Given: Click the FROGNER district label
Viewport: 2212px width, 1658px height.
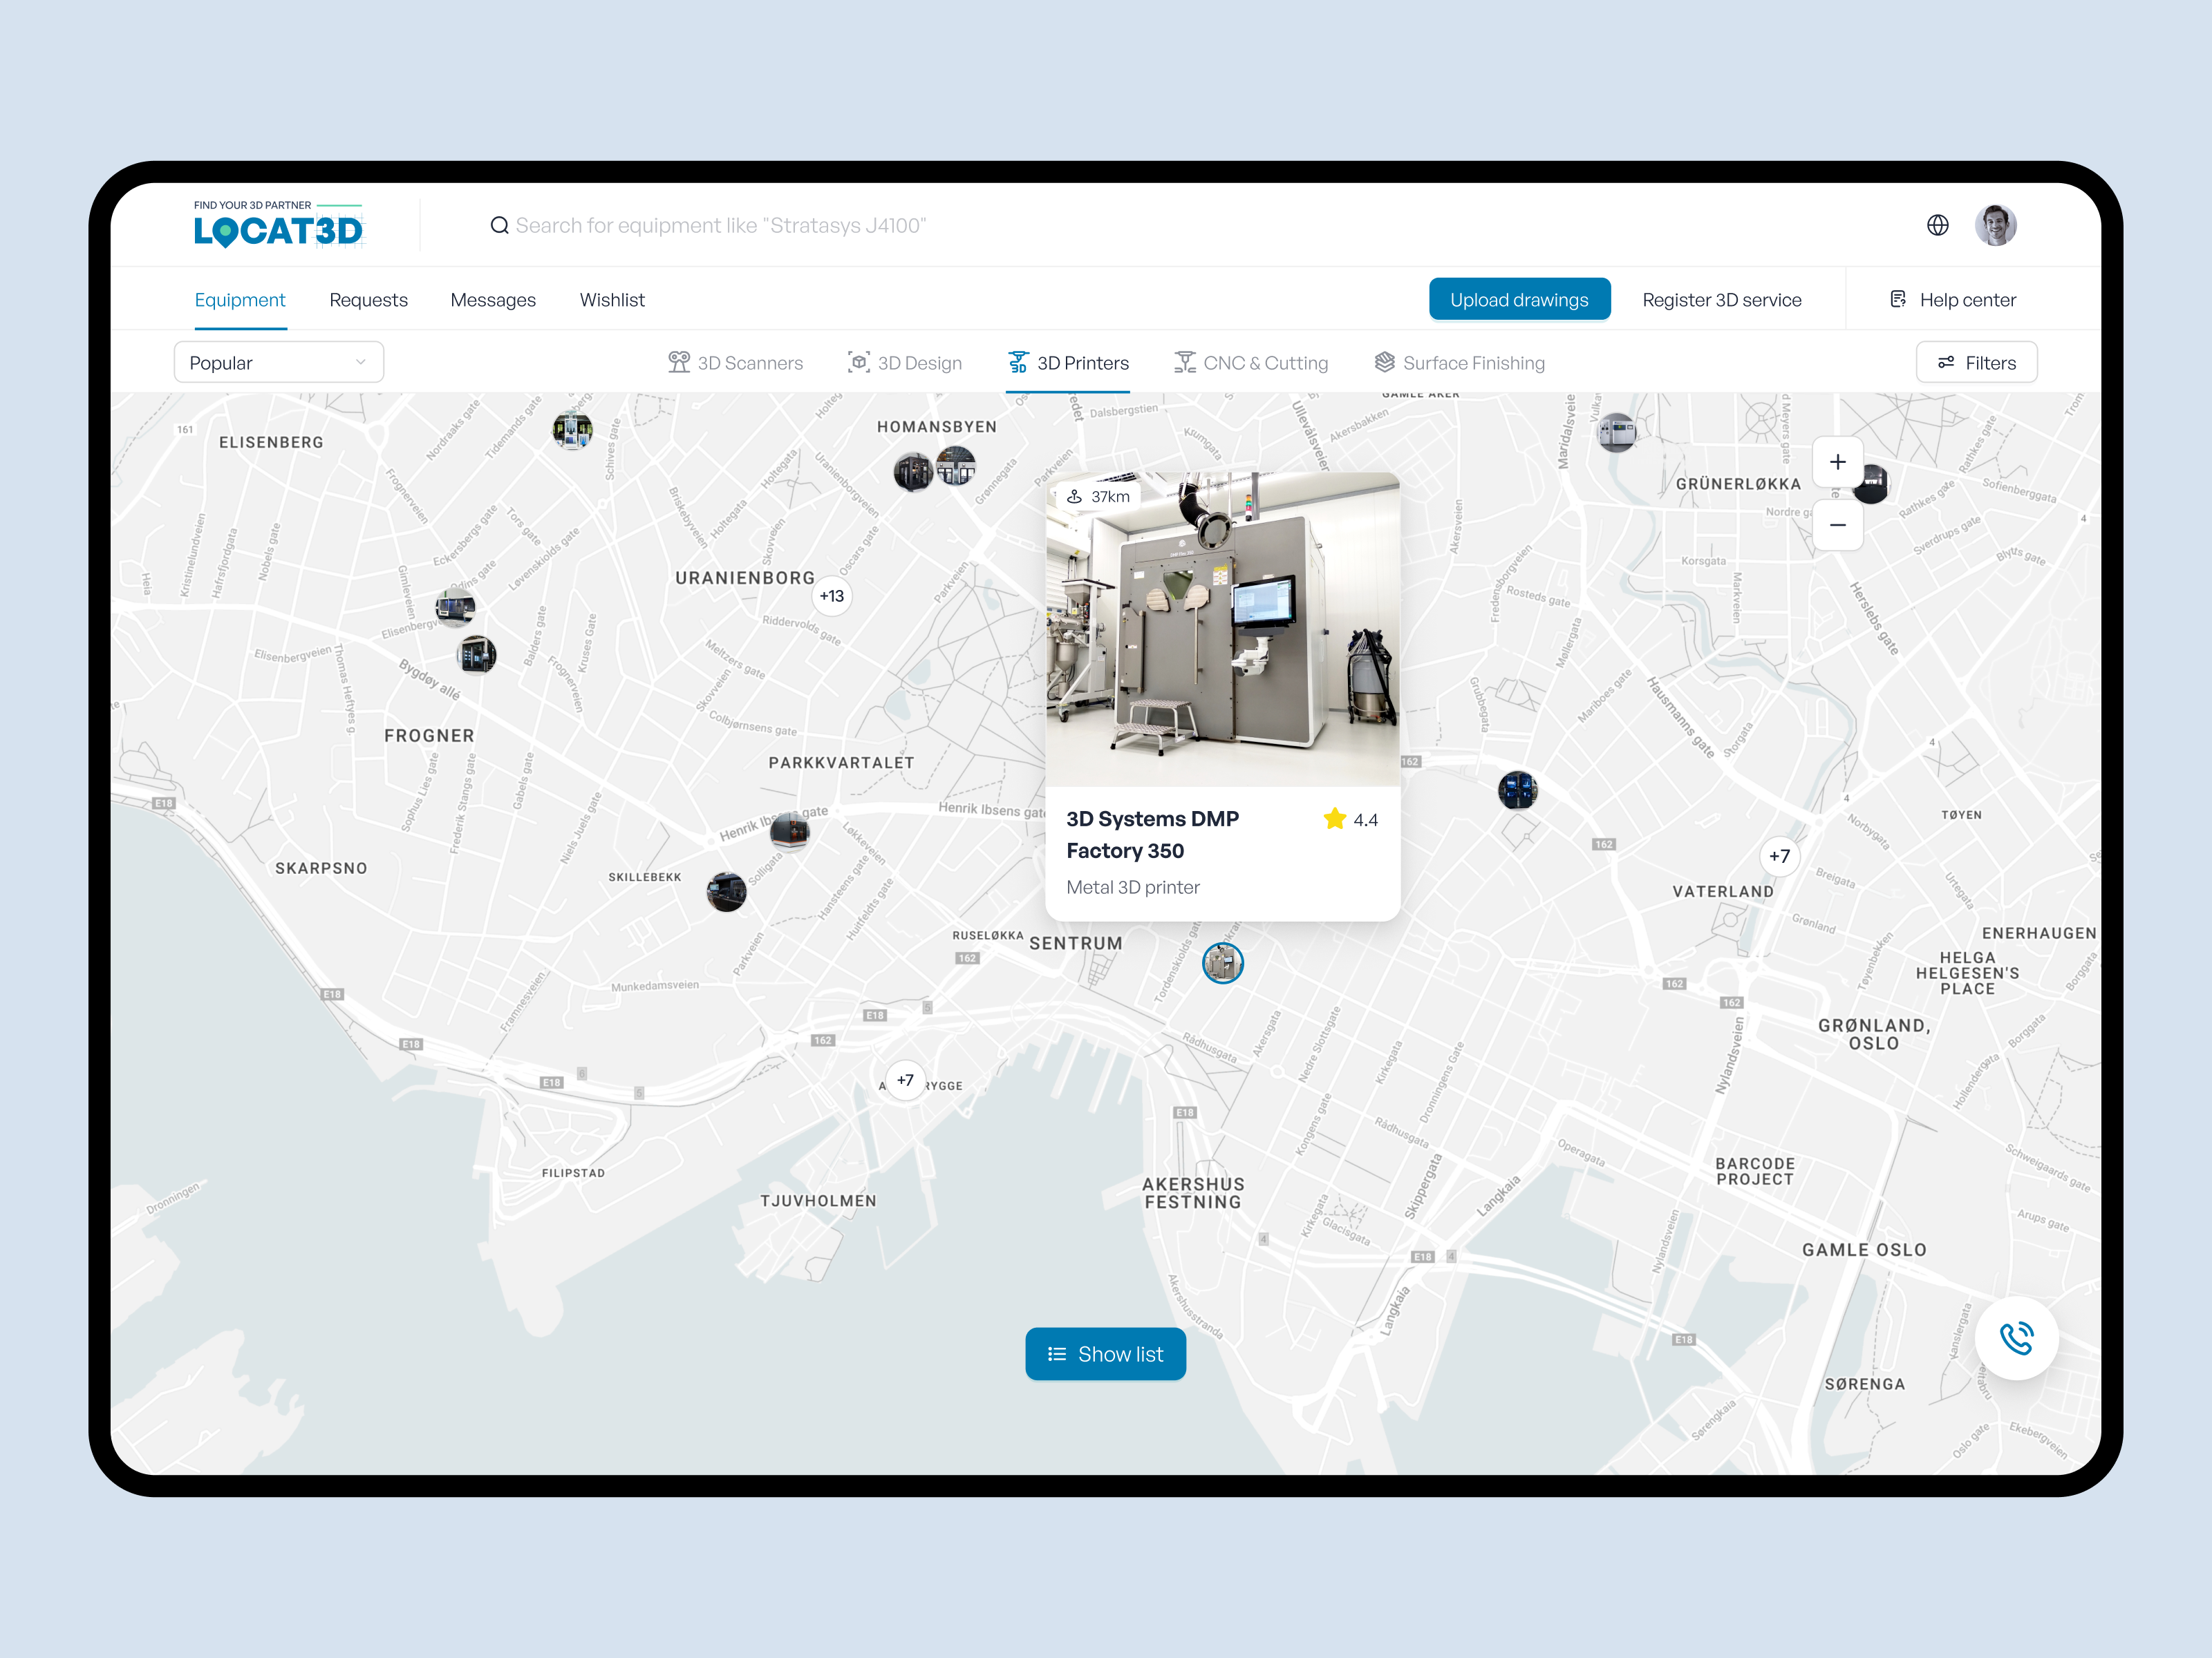Looking at the screenshot, I should tap(429, 736).
